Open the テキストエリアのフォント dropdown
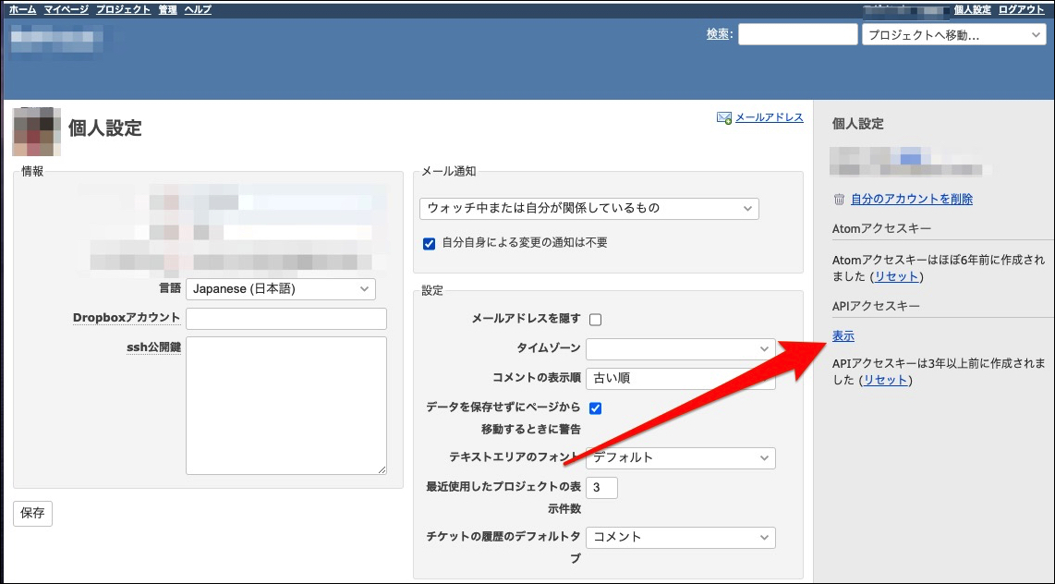Viewport: 1055px width, 584px height. (681, 457)
